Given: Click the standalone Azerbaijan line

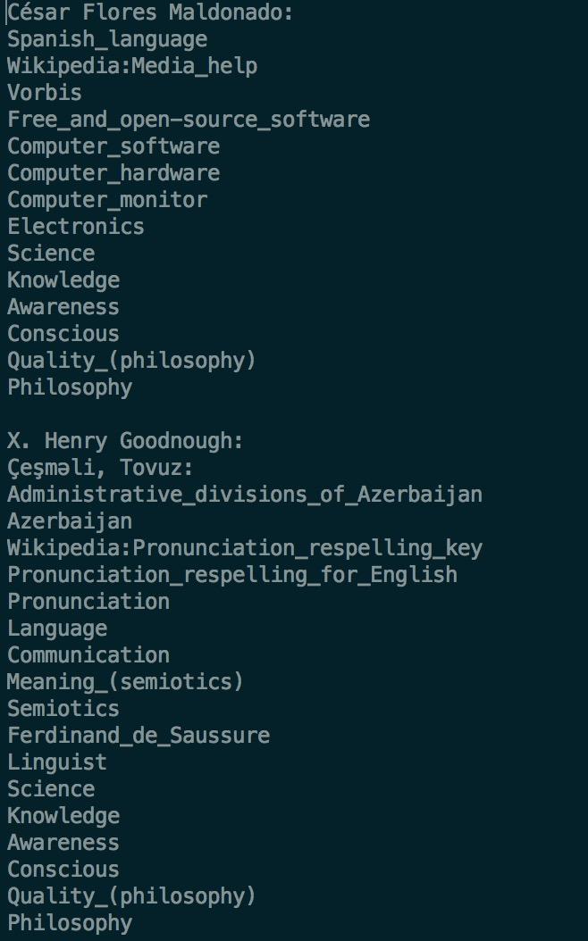Looking at the screenshot, I should [70, 521].
